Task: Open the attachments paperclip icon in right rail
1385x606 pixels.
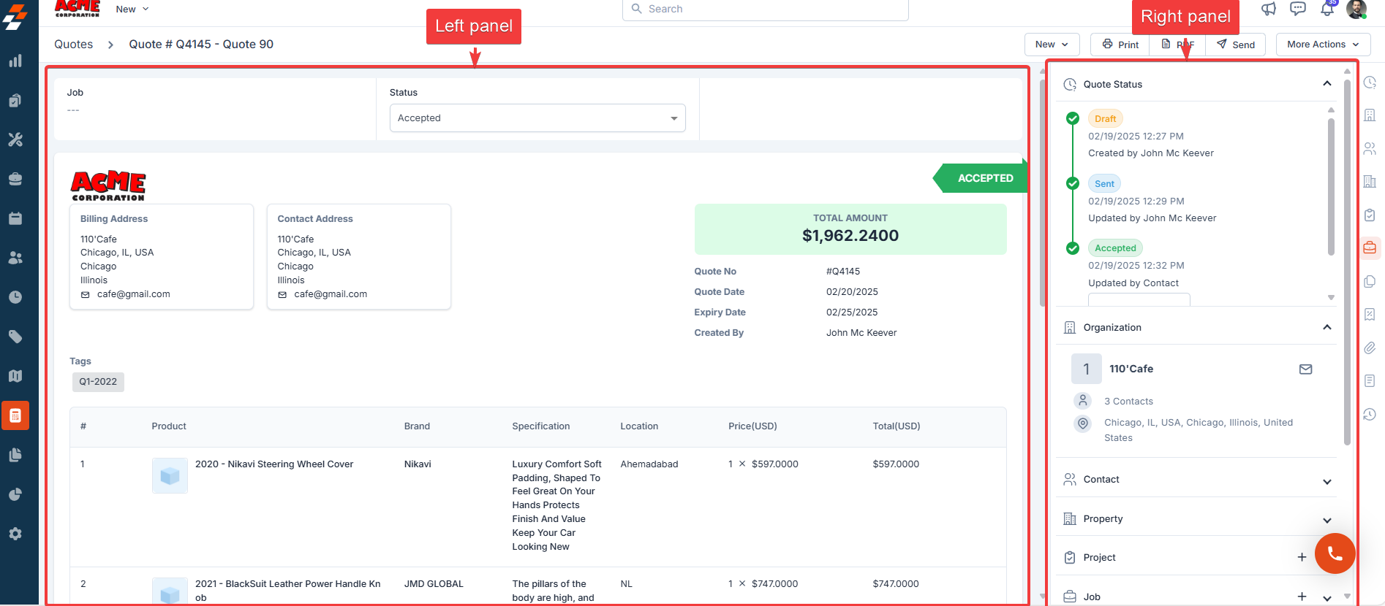Action: [1370, 348]
